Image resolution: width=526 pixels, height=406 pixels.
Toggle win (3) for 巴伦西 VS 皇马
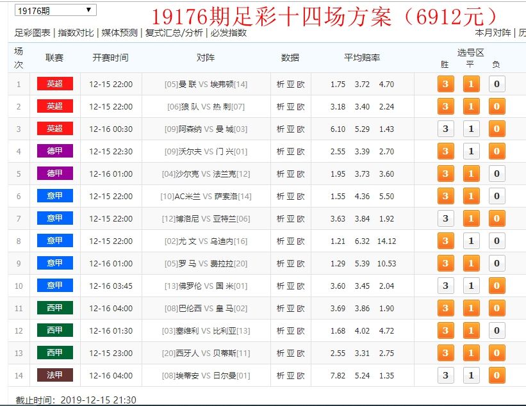pyautogui.click(x=445, y=308)
